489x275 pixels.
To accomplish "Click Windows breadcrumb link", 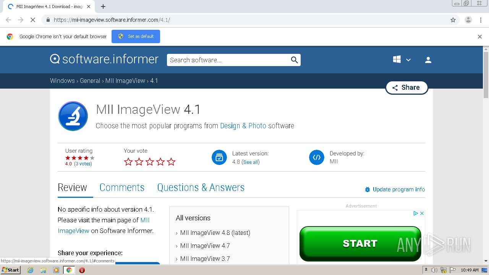I will (62, 81).
